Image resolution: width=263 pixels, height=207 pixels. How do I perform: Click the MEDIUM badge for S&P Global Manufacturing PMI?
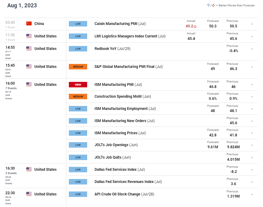(78, 67)
